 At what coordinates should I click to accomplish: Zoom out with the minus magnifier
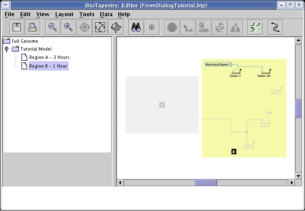coord(53,27)
